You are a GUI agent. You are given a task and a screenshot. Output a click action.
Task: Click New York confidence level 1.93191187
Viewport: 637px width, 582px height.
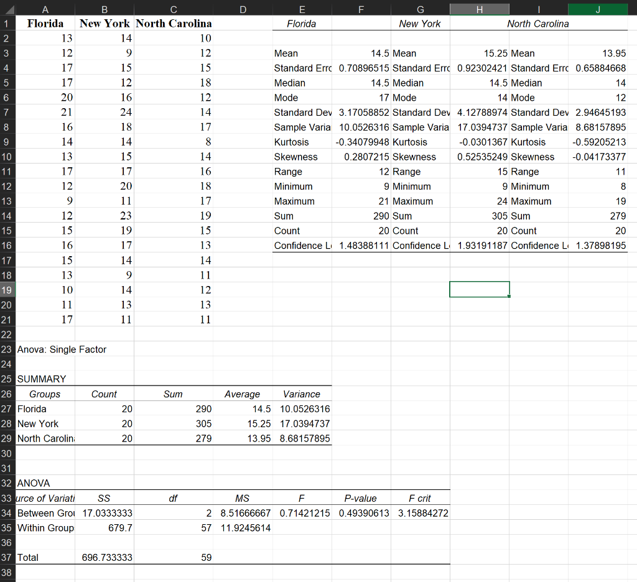click(482, 246)
